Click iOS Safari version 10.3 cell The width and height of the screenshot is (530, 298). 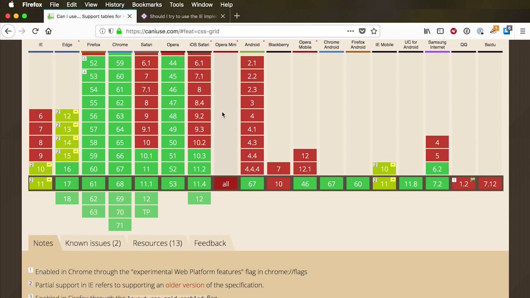coord(199,156)
